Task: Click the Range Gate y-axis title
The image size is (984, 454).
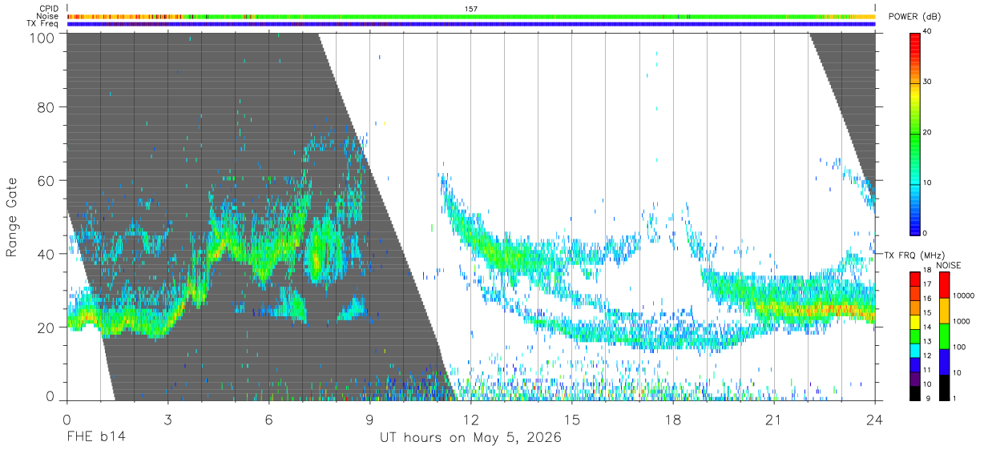Action: [x=12, y=217]
